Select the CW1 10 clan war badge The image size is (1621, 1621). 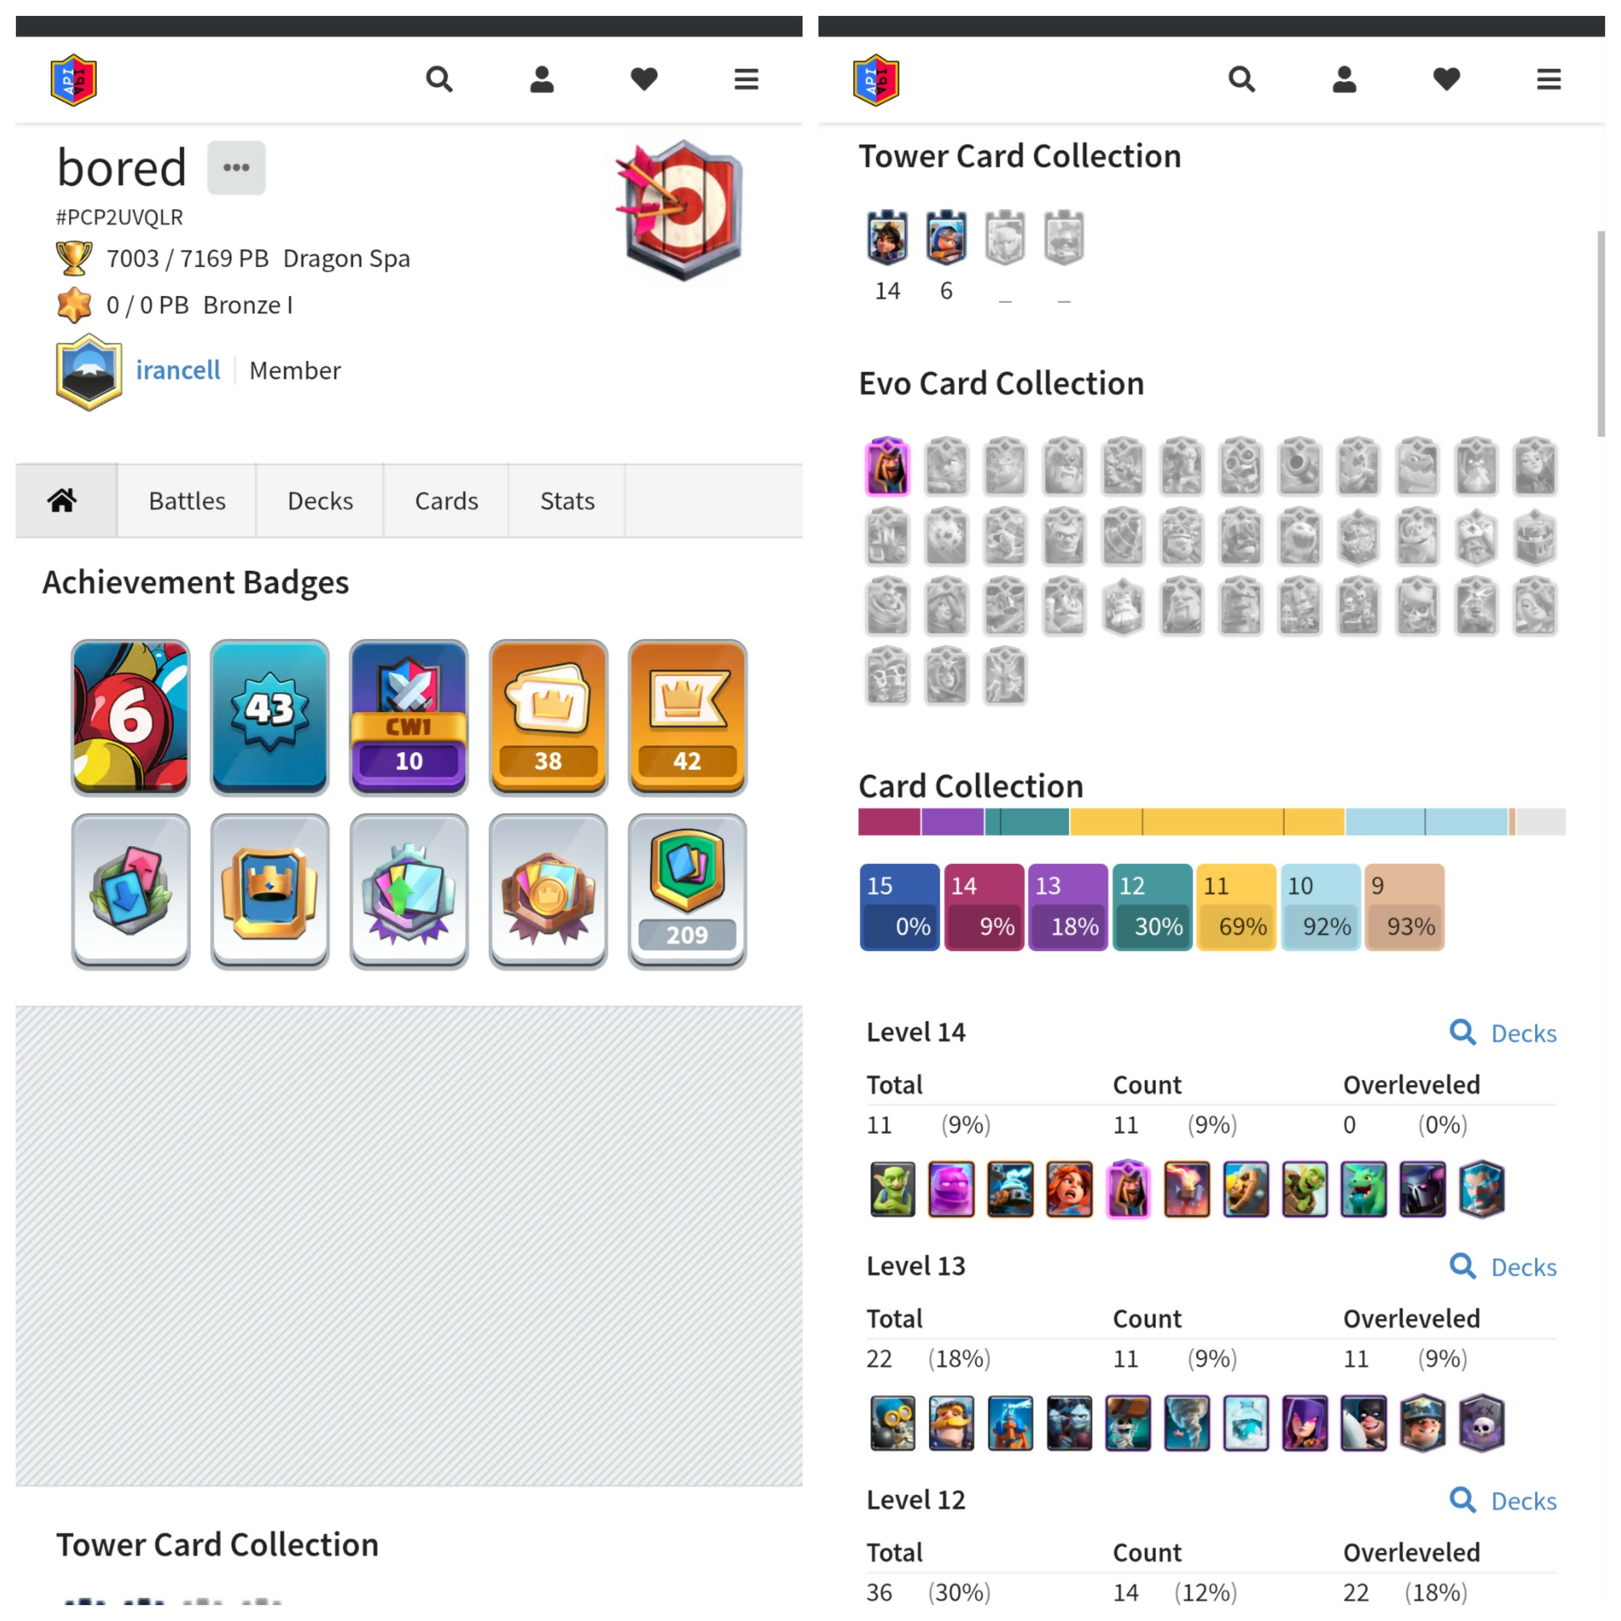coord(409,718)
